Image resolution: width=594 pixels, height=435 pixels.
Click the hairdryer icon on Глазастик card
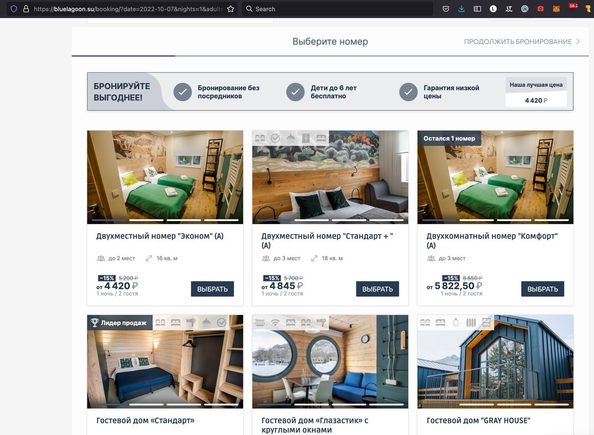pos(321,323)
